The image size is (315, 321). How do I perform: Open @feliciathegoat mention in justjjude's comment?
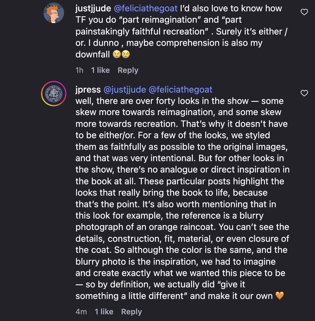tap(145, 8)
